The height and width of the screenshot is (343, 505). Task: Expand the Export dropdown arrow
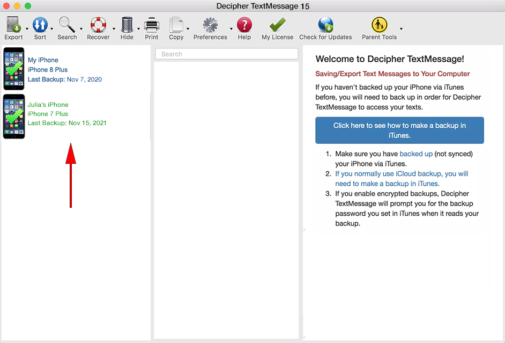click(26, 29)
